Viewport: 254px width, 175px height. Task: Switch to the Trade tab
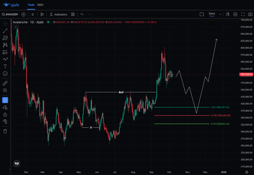[31, 5]
